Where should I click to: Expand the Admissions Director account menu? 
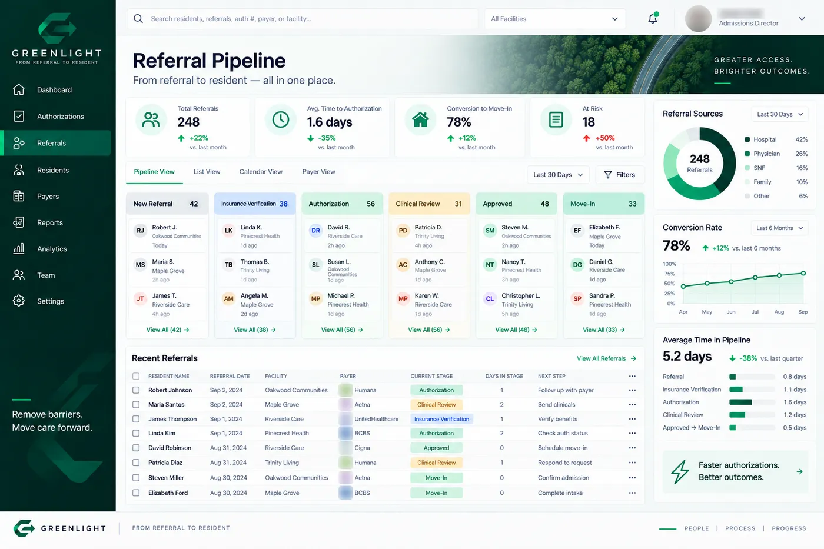pyautogui.click(x=802, y=19)
